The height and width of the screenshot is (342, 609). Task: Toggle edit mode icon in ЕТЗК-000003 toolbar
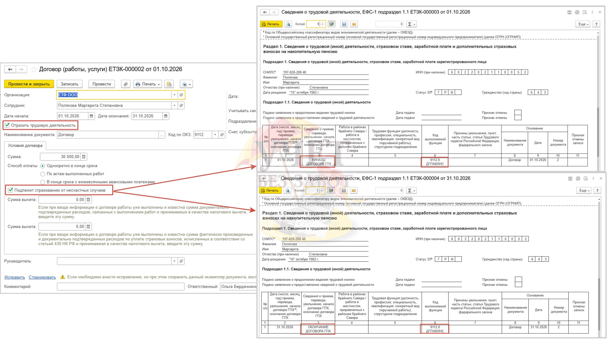(x=331, y=24)
